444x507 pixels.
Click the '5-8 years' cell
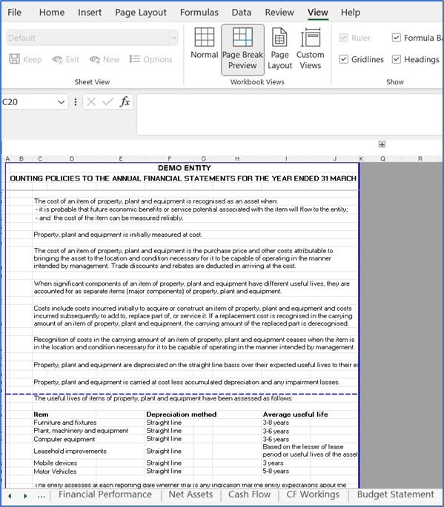[276, 471]
